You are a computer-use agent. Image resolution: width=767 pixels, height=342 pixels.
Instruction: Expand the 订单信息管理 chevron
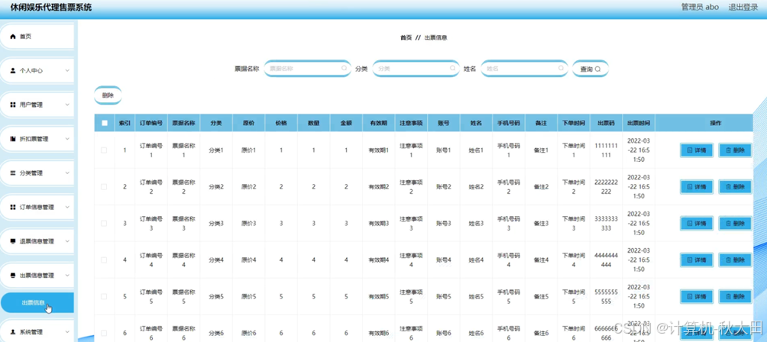coord(67,207)
